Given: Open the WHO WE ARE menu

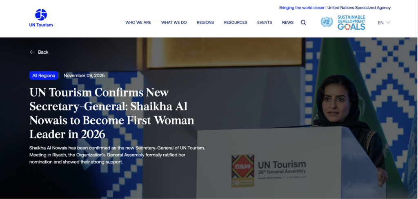Looking at the screenshot, I should pyautogui.click(x=138, y=22).
